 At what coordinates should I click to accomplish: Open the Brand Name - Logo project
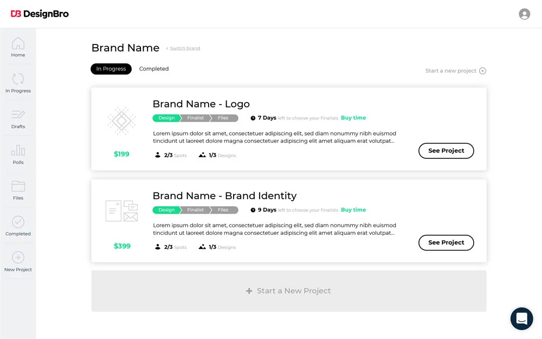pyautogui.click(x=446, y=151)
